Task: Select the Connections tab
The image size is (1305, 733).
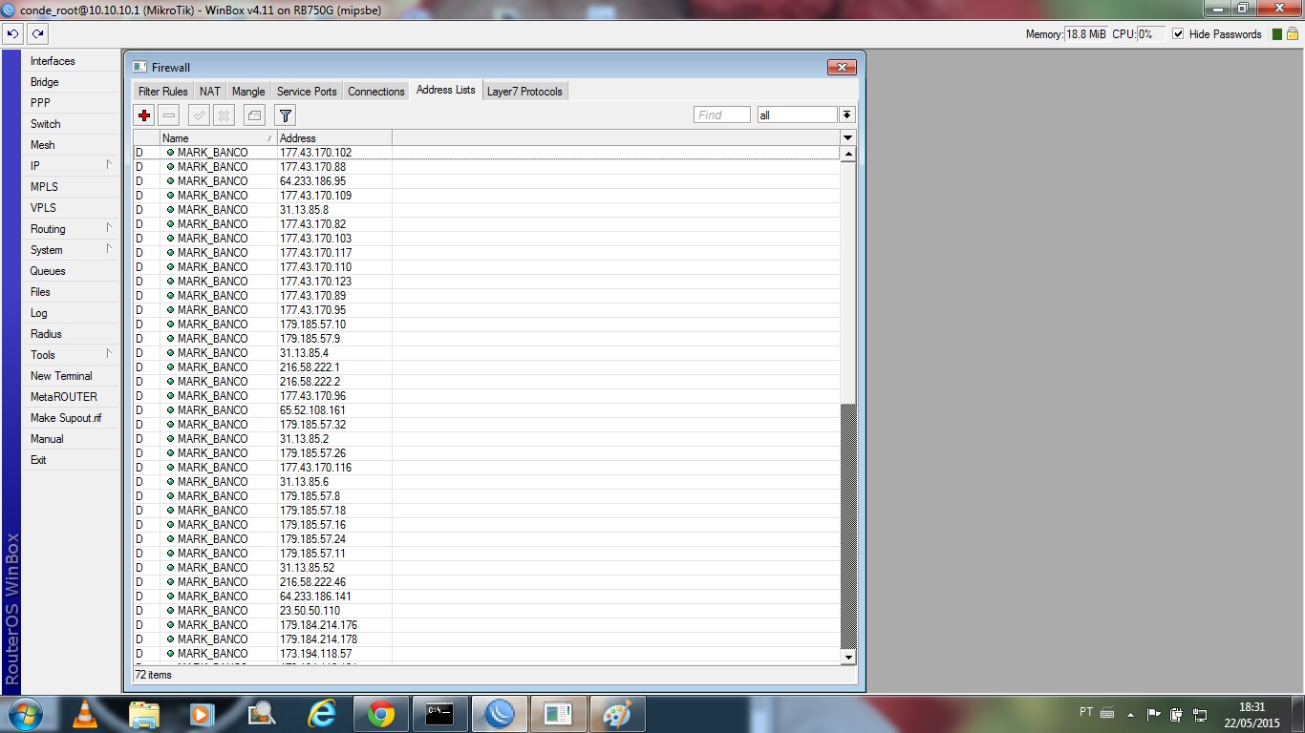Action: pos(376,92)
